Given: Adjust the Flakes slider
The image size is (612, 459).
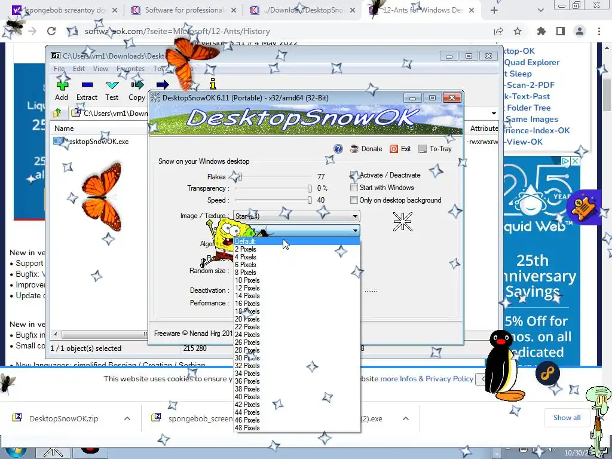Looking at the screenshot, I should click(239, 177).
